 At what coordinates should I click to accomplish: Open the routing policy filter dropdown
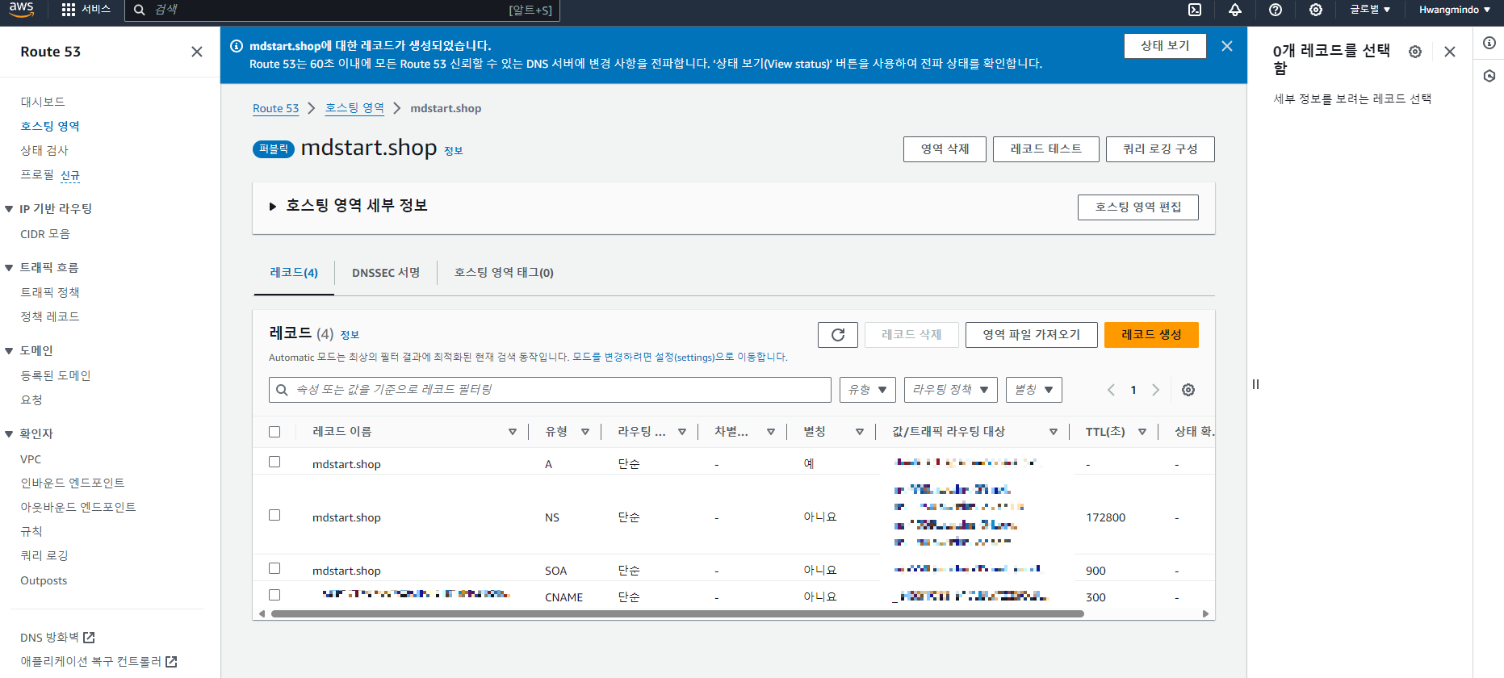(x=951, y=390)
